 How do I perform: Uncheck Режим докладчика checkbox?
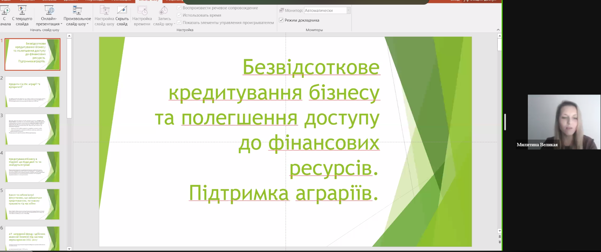[x=281, y=20]
